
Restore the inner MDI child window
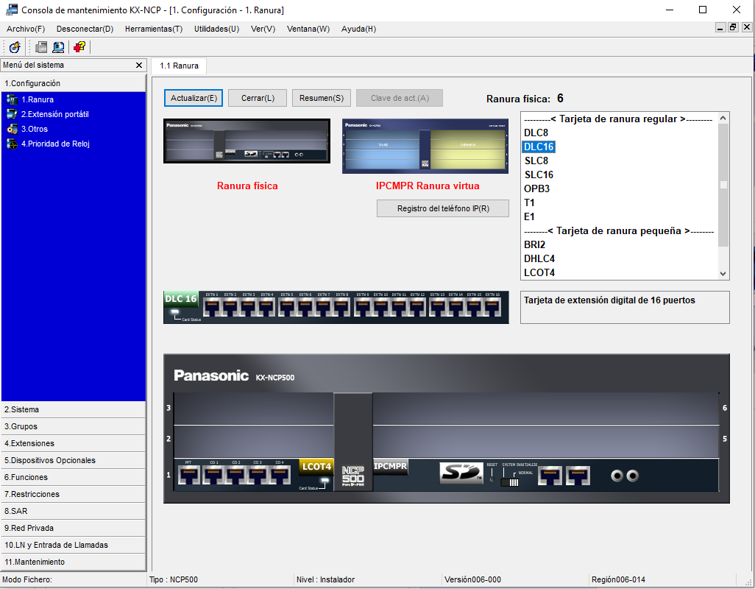click(733, 27)
